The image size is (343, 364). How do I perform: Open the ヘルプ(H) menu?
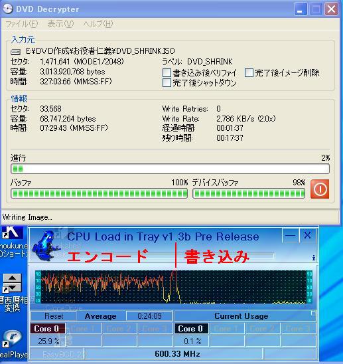[x=98, y=24]
